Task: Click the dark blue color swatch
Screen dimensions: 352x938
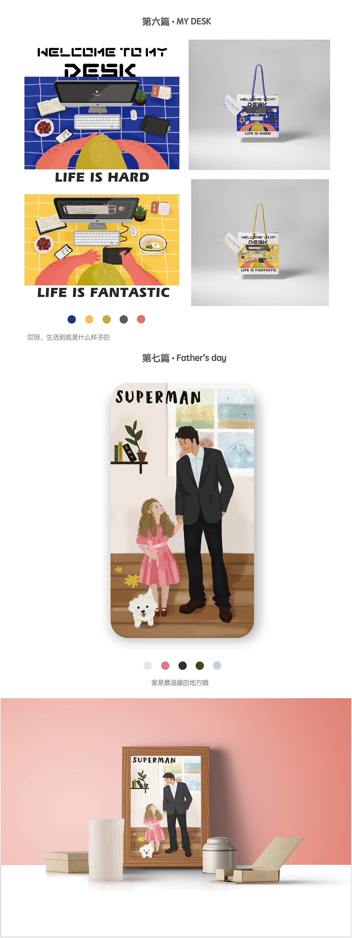Action: pyautogui.click(x=71, y=319)
